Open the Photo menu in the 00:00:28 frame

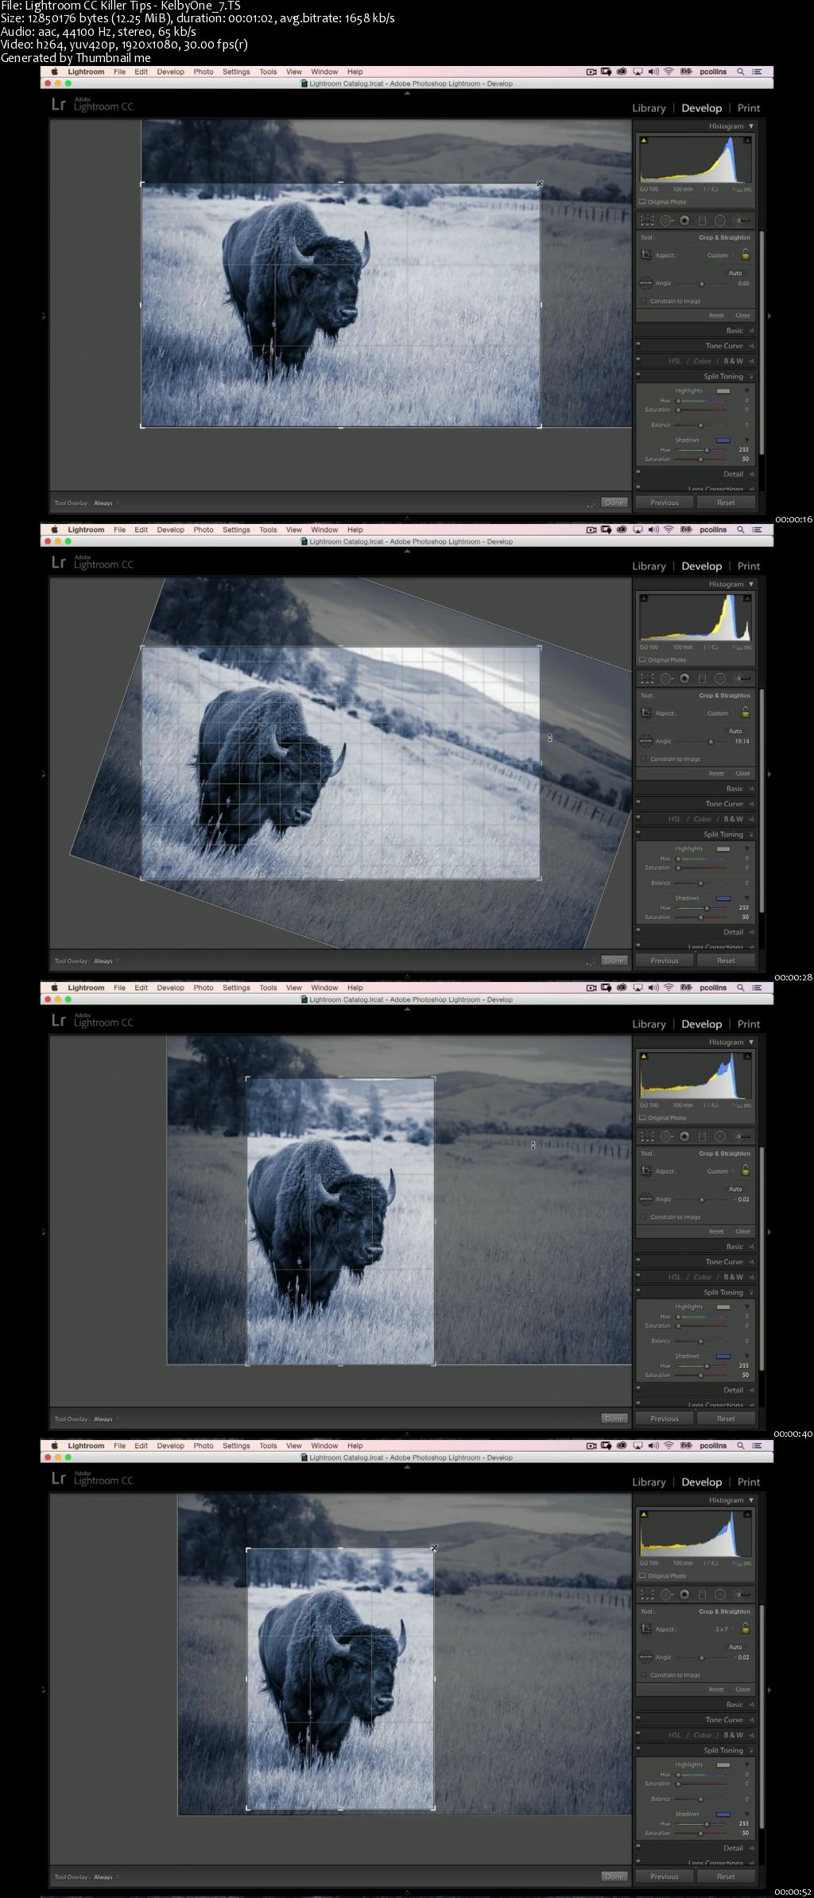point(203,530)
